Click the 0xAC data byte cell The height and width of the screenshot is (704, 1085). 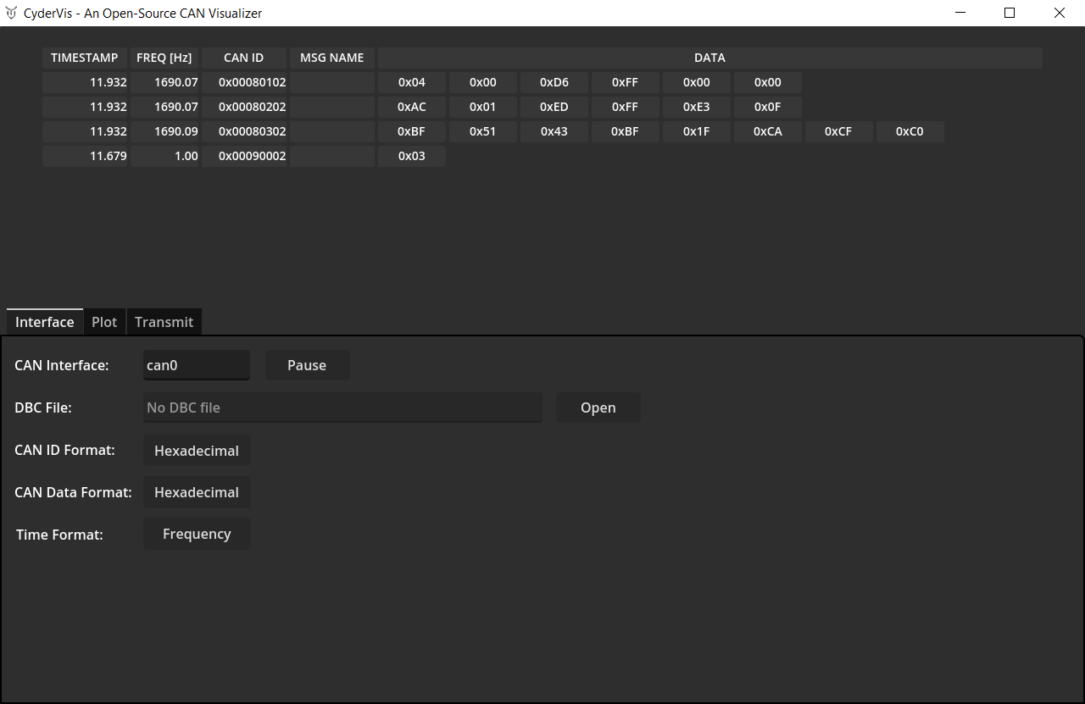[x=411, y=107]
